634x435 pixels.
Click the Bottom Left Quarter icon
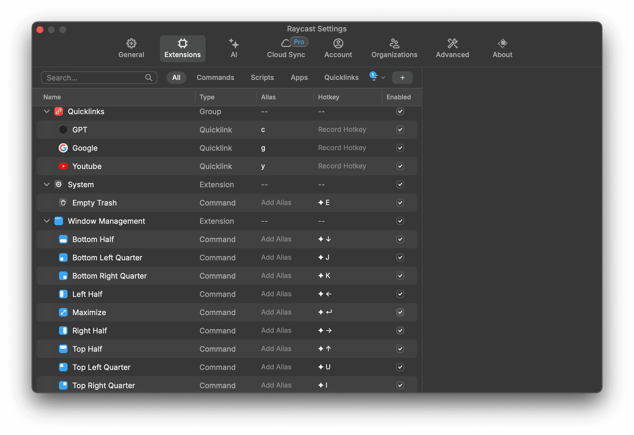pyautogui.click(x=63, y=257)
